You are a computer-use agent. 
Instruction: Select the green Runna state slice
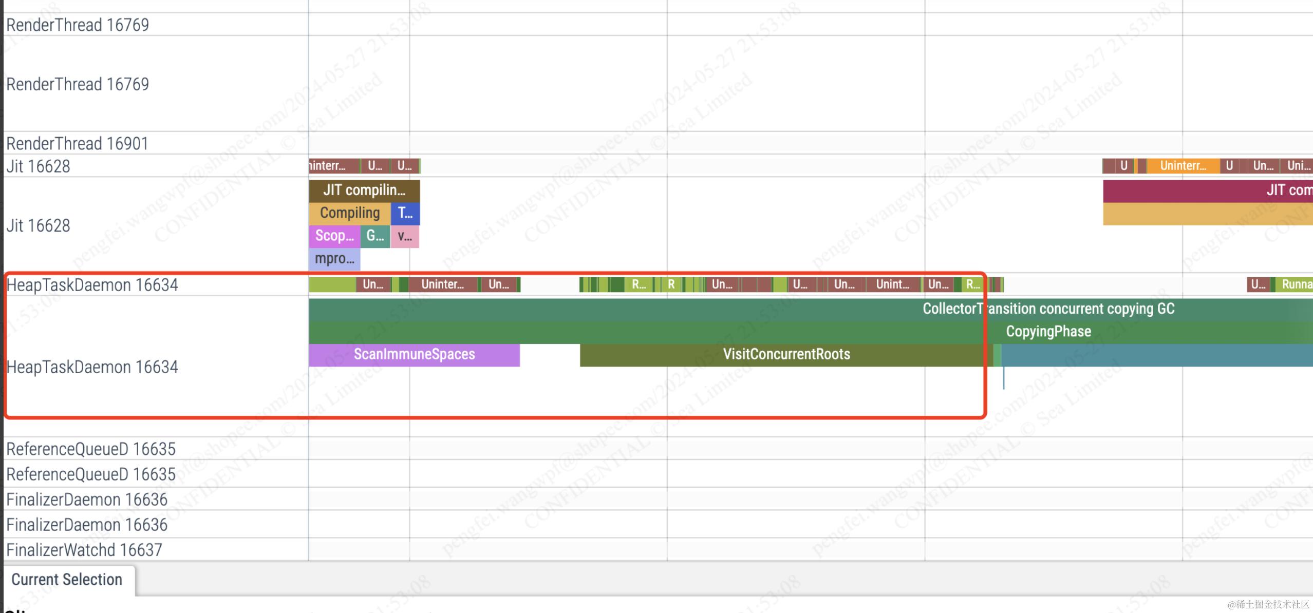(x=1295, y=284)
